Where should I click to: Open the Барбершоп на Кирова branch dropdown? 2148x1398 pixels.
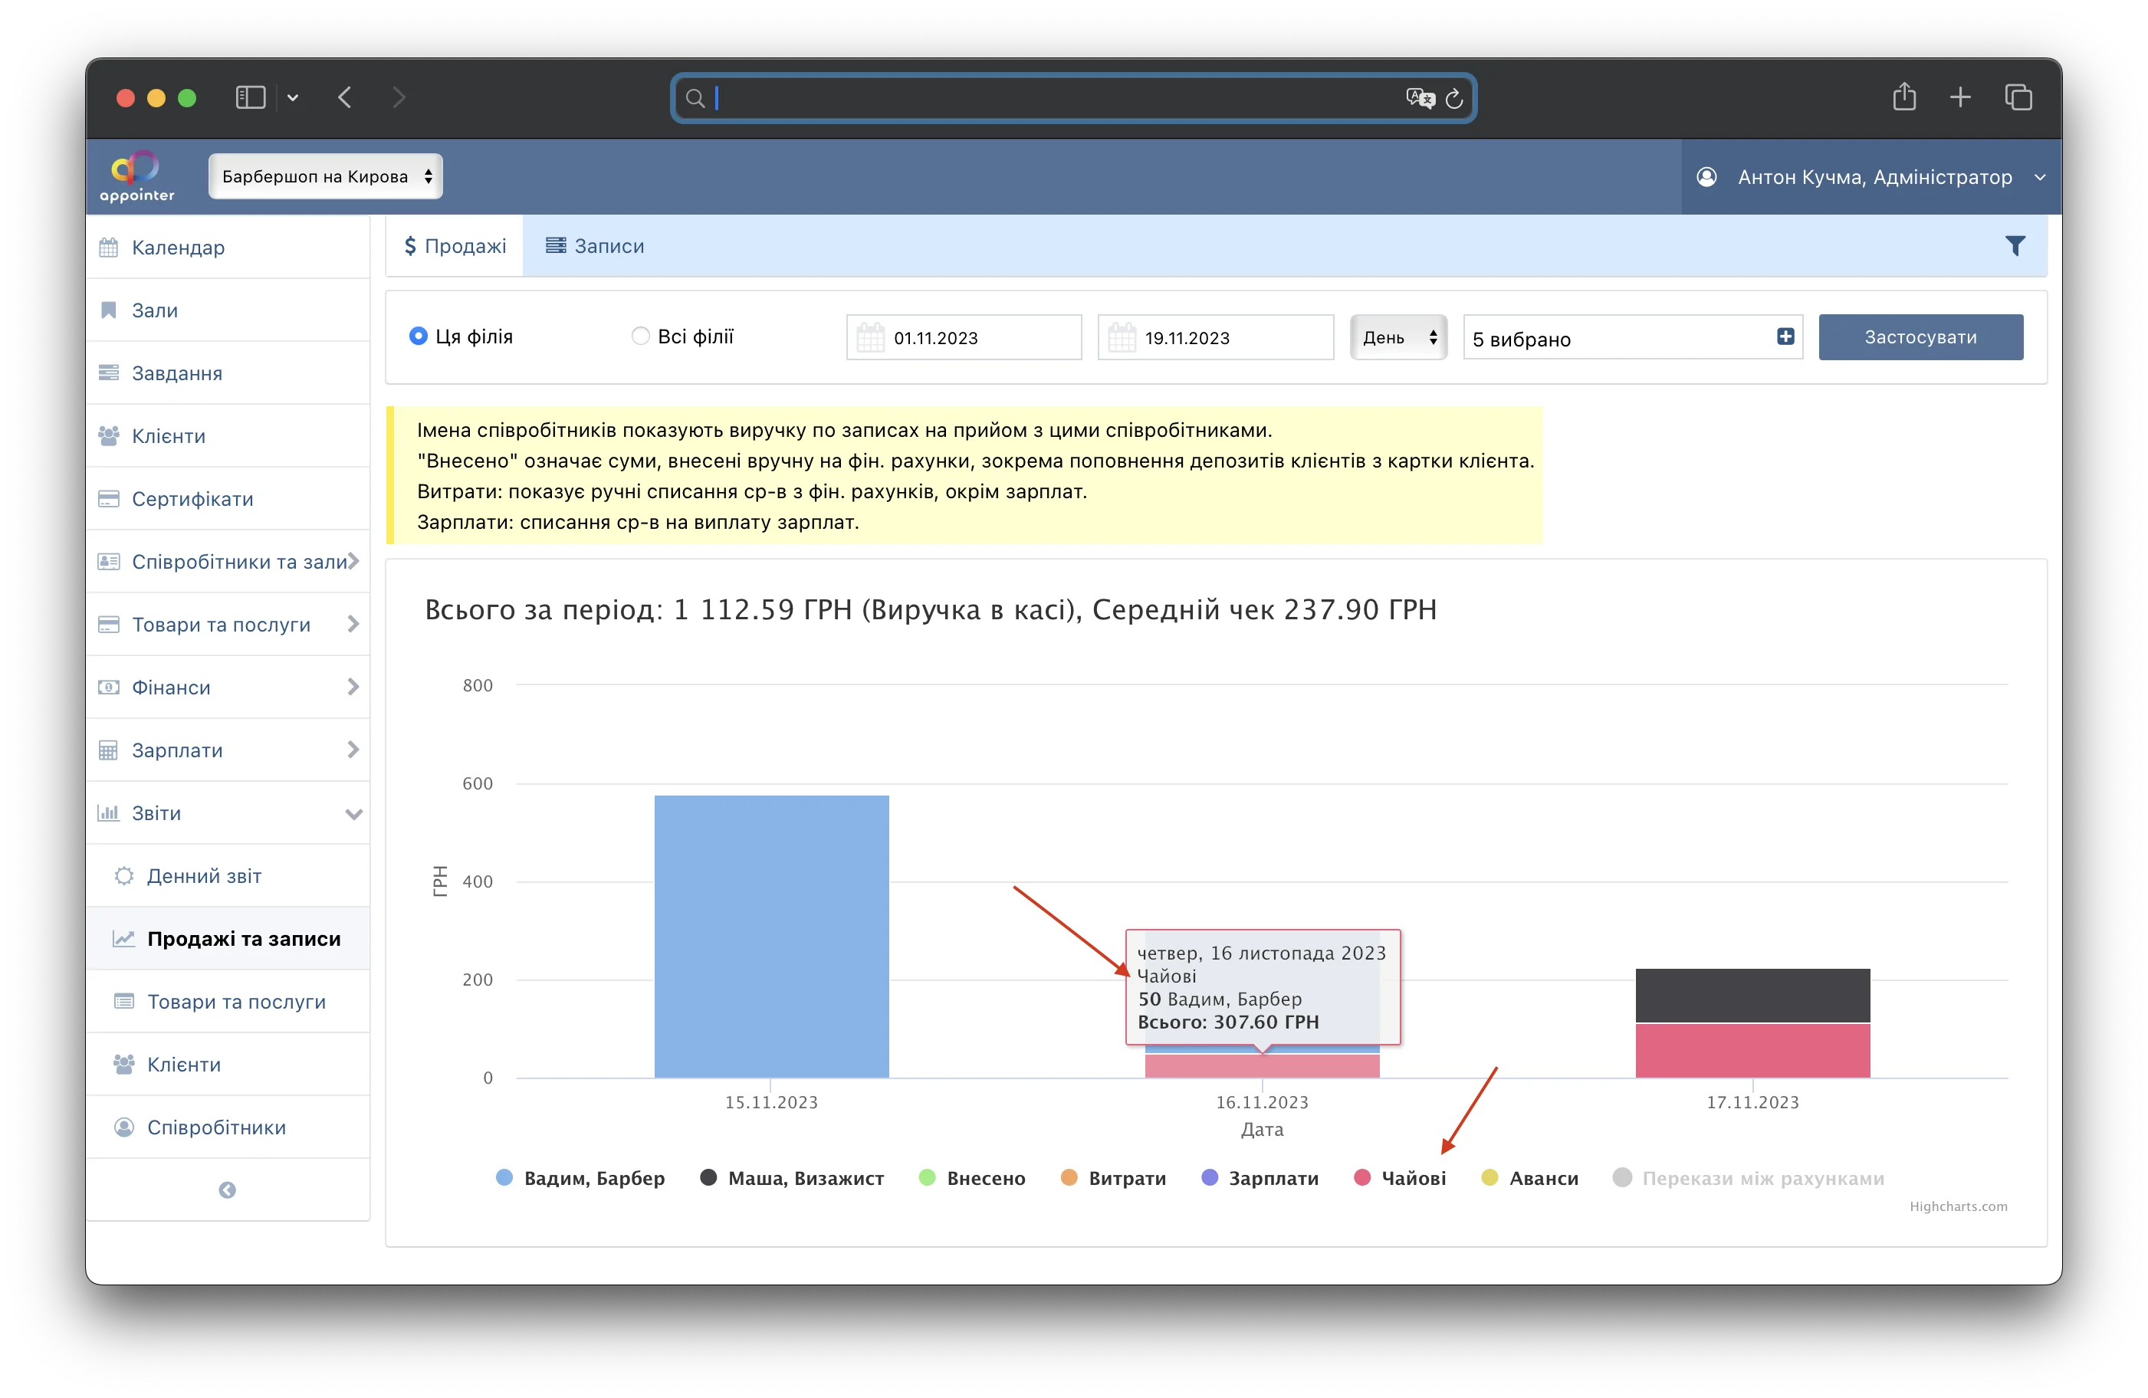[x=326, y=176]
